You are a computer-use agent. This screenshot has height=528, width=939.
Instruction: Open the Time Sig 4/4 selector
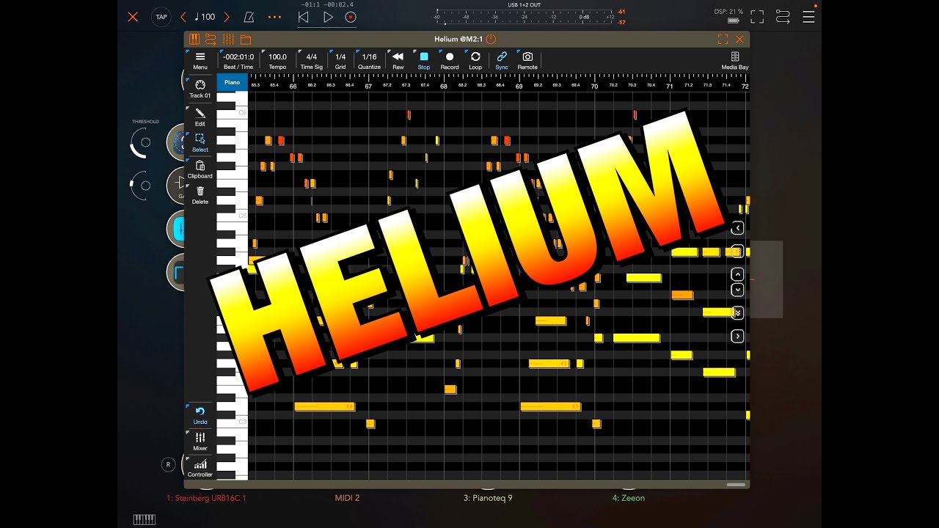pos(312,61)
